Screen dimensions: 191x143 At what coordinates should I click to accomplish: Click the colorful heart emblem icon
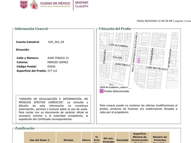[x=34, y=5]
